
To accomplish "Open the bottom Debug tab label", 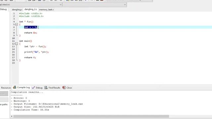I will [39, 88].
